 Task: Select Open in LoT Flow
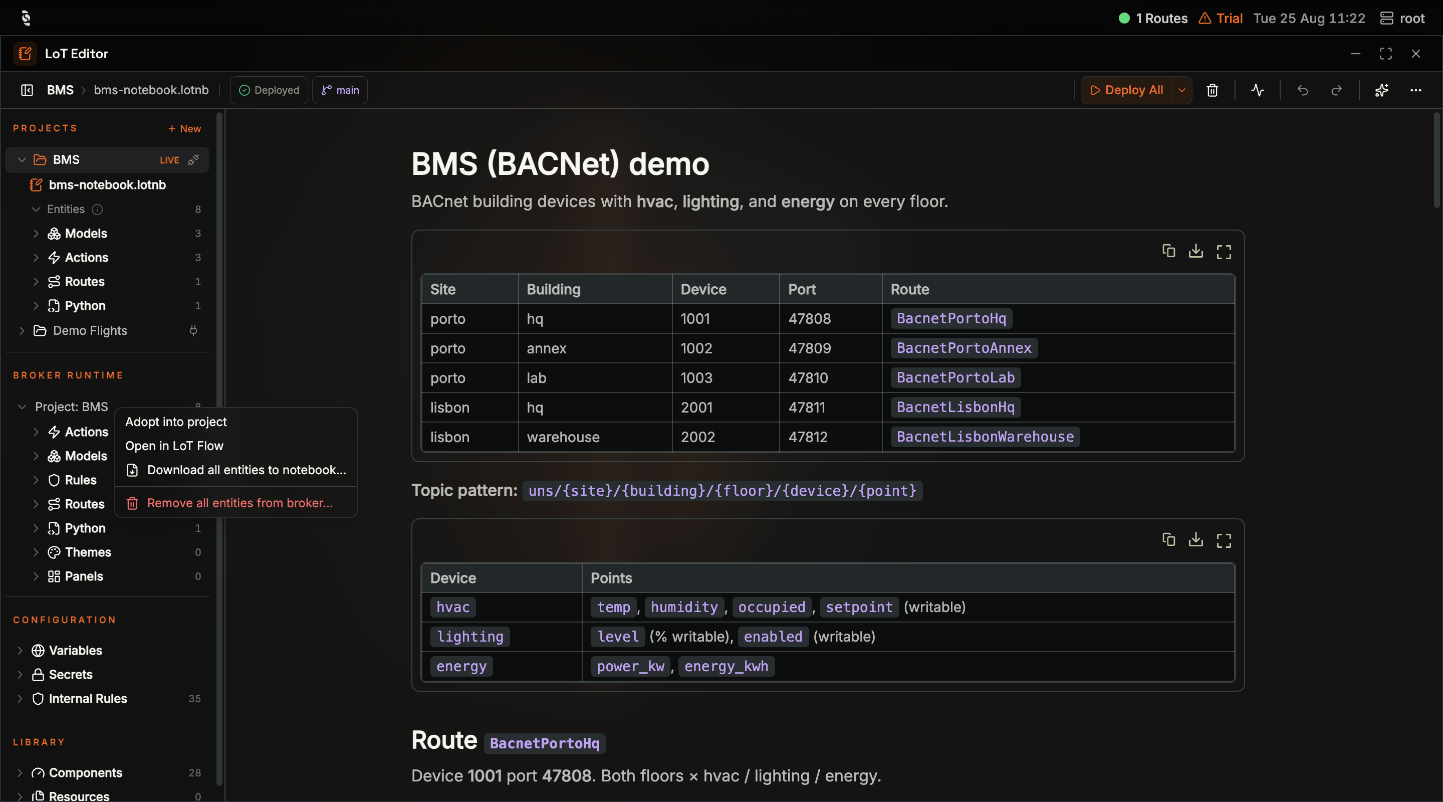[x=236, y=446]
